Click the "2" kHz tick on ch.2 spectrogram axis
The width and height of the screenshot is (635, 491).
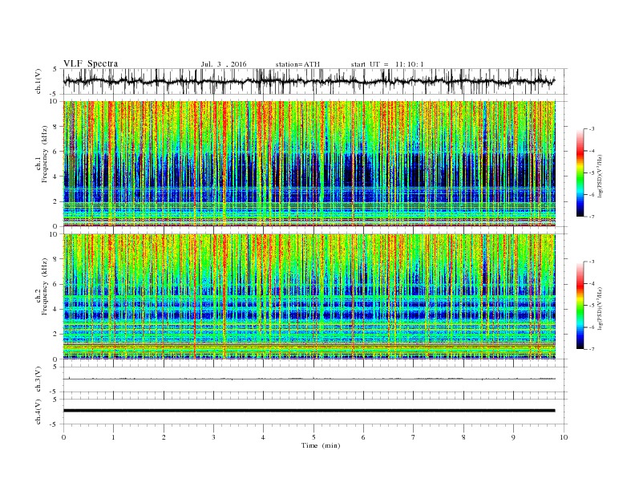pos(56,335)
